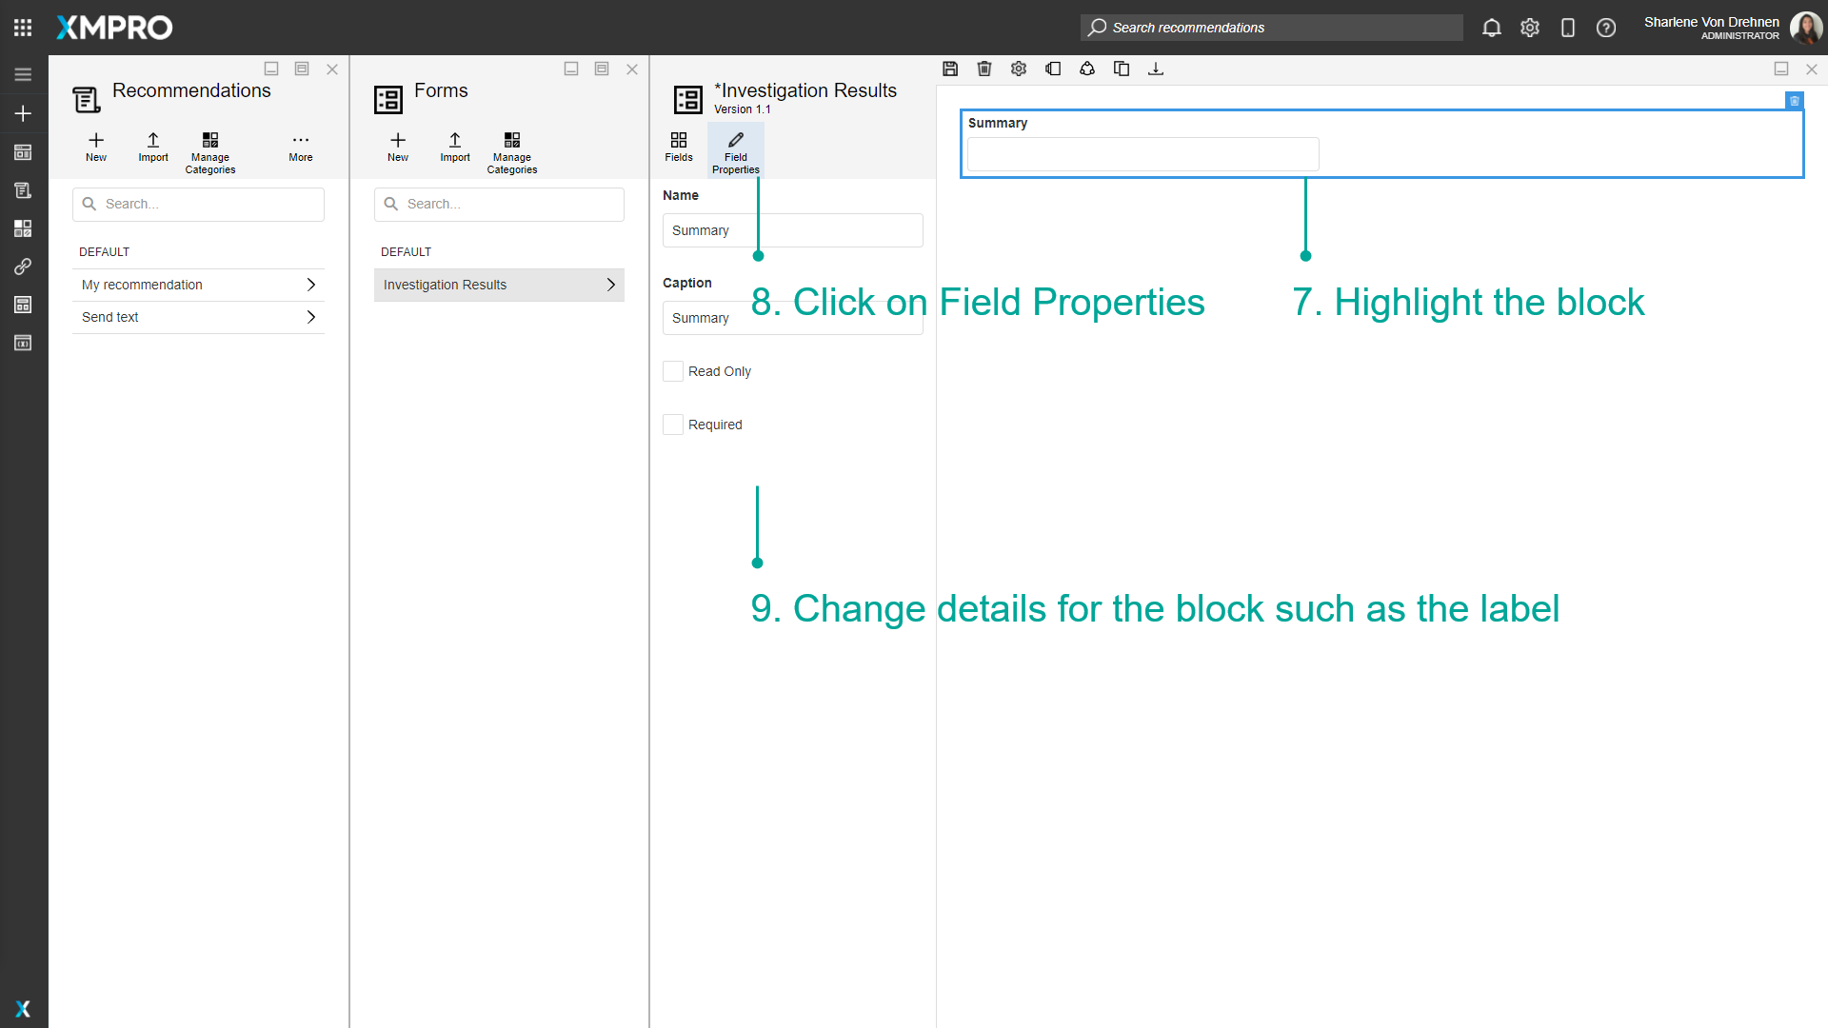
Task: Open the Fields panel in the form designer
Action: coord(678,148)
